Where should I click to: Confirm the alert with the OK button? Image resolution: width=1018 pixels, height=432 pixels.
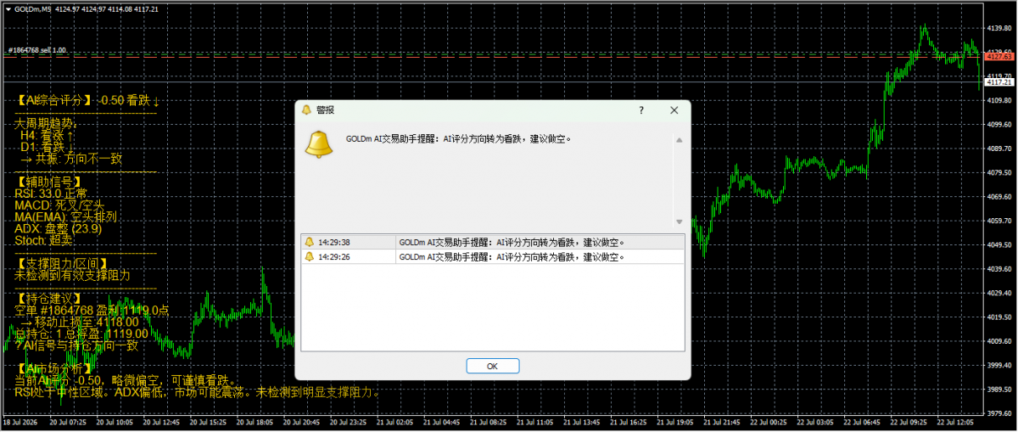click(493, 366)
